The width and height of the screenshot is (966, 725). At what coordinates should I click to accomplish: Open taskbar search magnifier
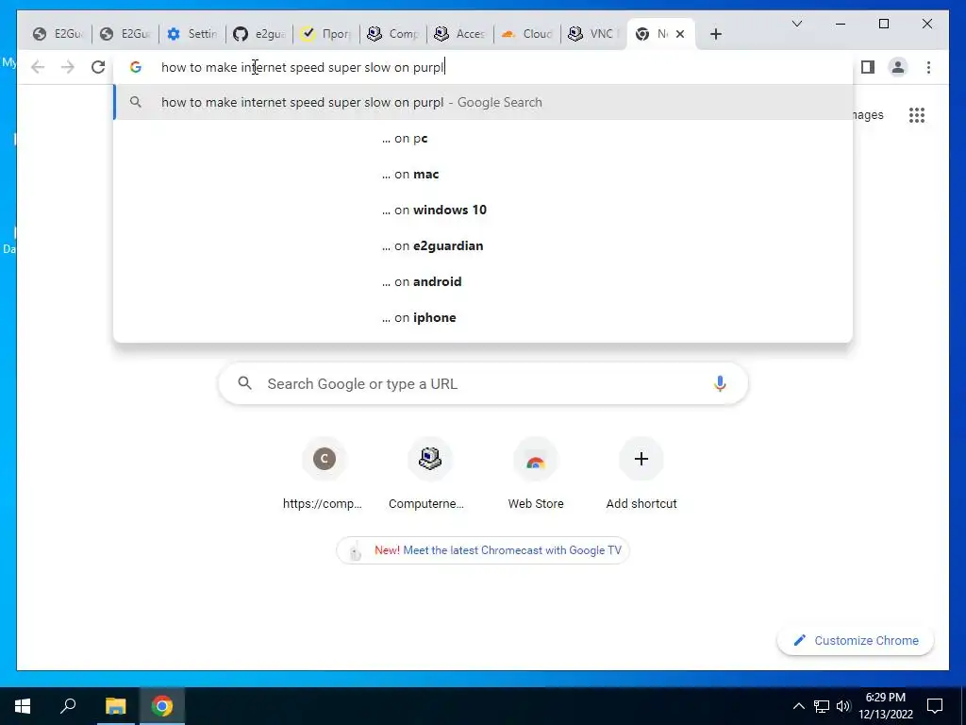pyautogui.click(x=68, y=706)
